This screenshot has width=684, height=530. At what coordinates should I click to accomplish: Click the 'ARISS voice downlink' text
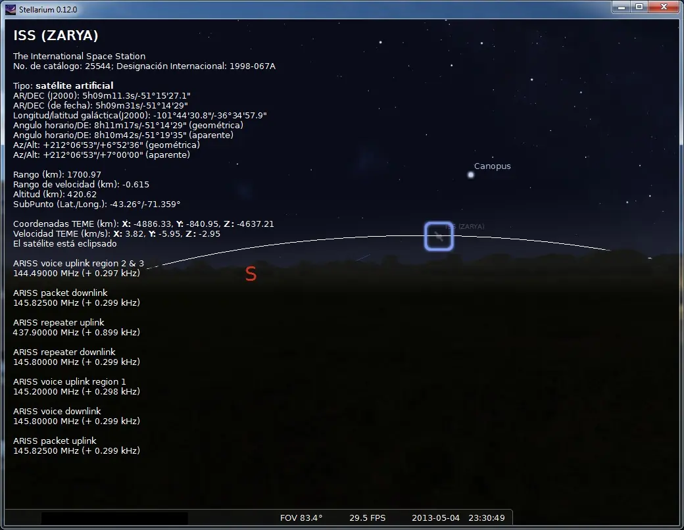pos(57,411)
